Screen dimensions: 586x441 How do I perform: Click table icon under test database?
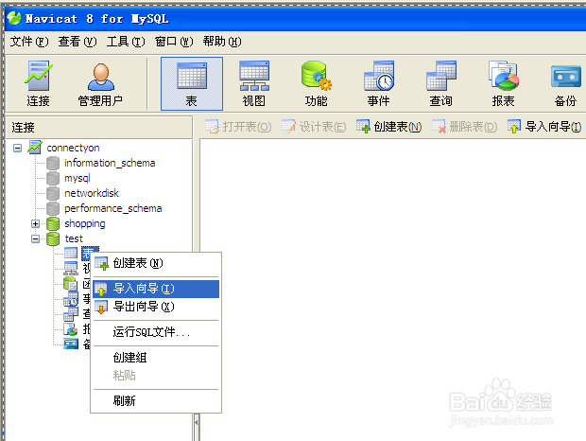pyautogui.click(x=71, y=254)
